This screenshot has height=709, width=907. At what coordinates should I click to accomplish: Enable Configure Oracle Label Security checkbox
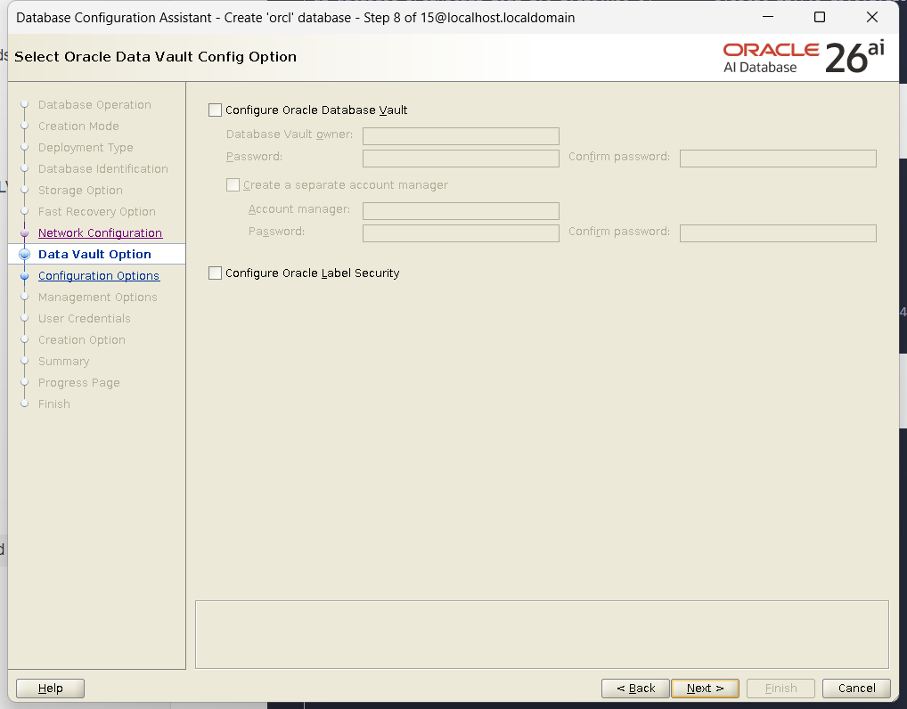click(216, 273)
